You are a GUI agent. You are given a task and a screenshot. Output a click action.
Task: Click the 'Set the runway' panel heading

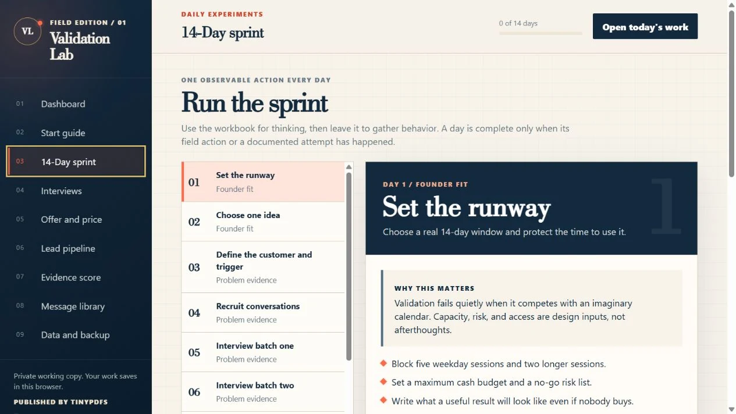point(467,207)
